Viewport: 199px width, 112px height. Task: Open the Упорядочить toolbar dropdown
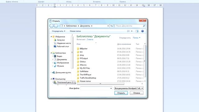pyautogui.click(x=58, y=31)
